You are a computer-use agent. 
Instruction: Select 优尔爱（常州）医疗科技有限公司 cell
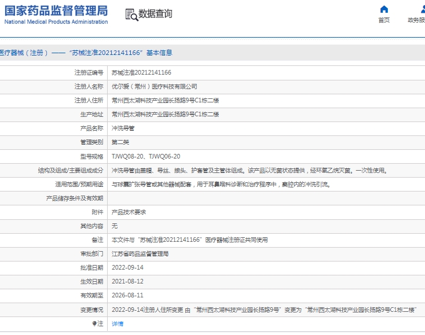(154, 86)
